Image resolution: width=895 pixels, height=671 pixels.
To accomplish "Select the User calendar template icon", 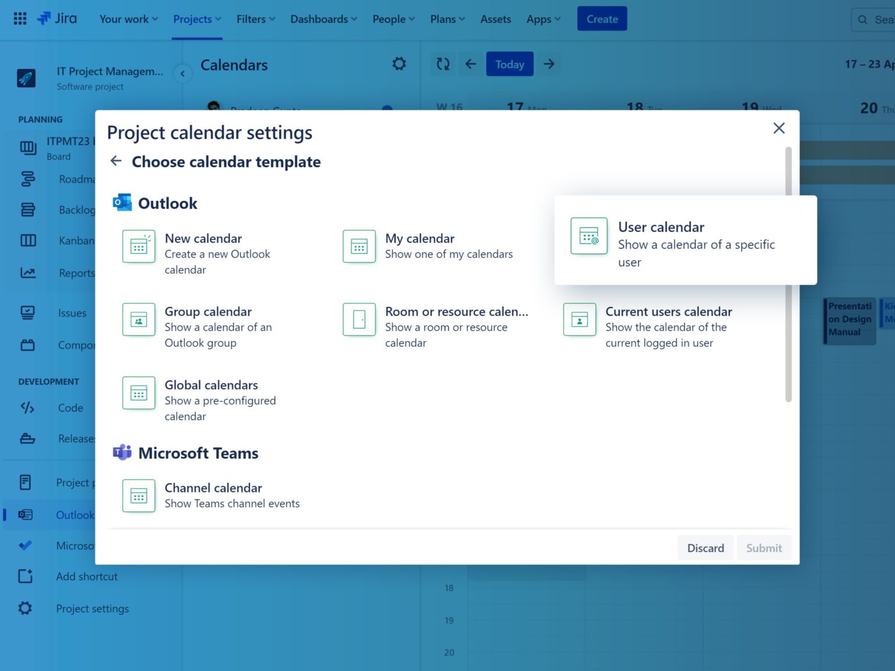I will 589,236.
